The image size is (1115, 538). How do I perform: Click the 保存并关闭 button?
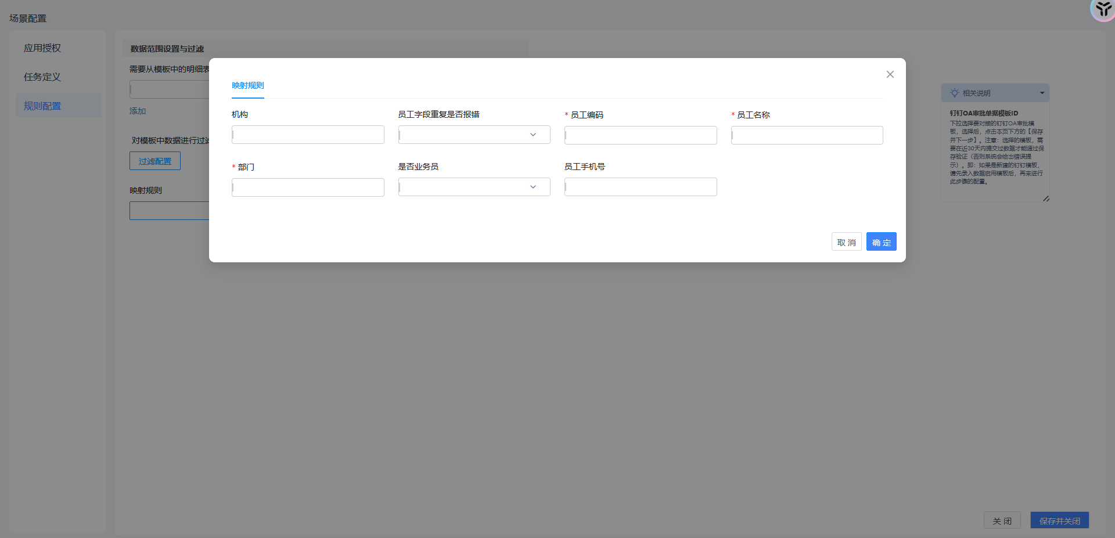1059,521
